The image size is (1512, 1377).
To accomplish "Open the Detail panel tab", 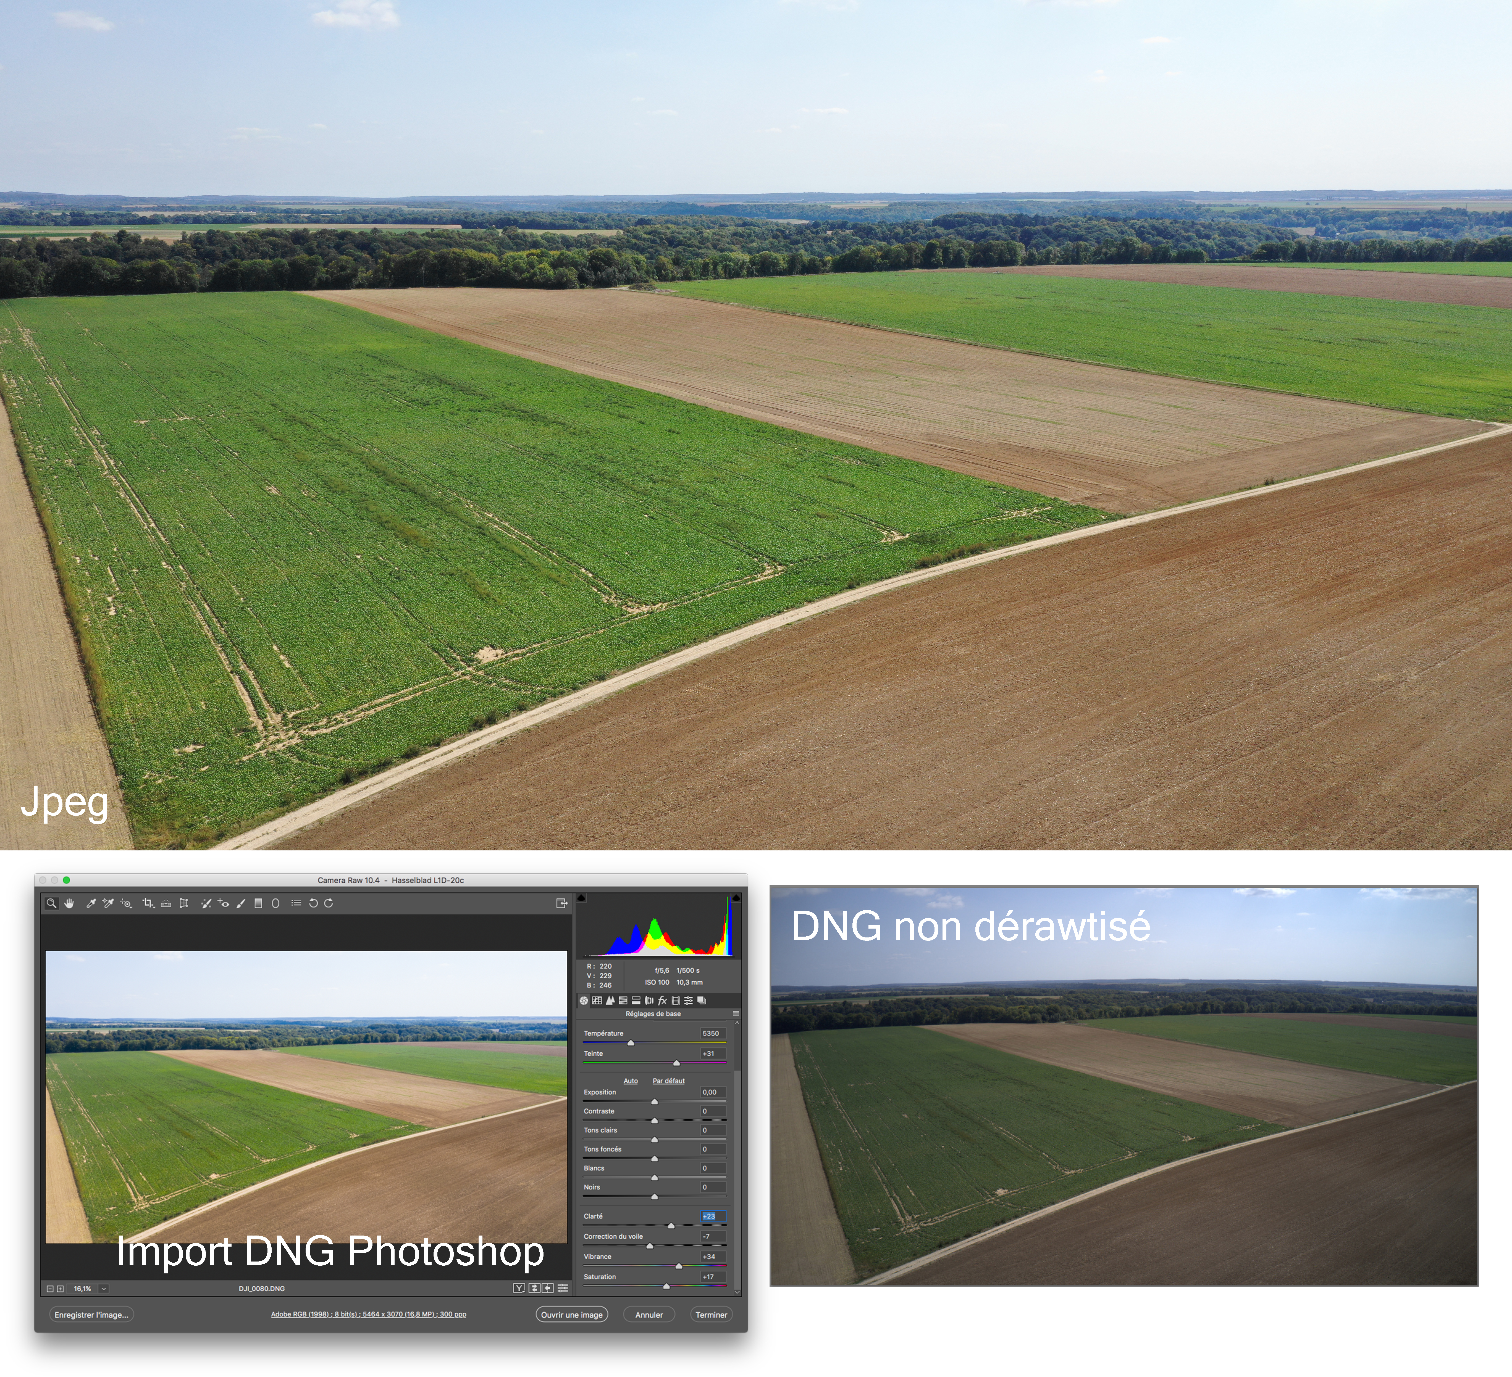I will point(610,1000).
